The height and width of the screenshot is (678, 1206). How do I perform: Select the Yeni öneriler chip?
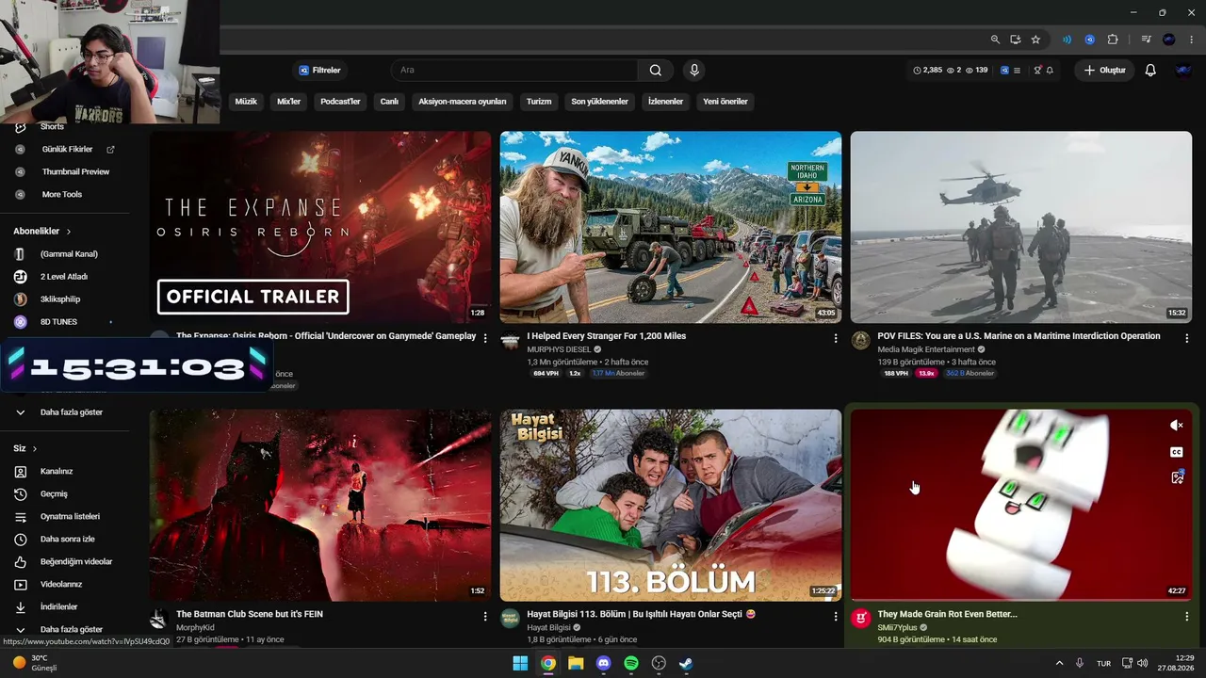point(725,102)
